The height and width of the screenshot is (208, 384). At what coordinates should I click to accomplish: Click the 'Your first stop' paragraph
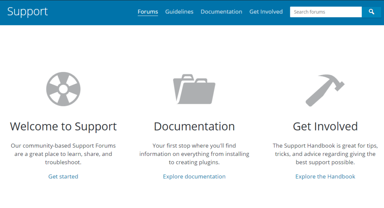click(194, 154)
